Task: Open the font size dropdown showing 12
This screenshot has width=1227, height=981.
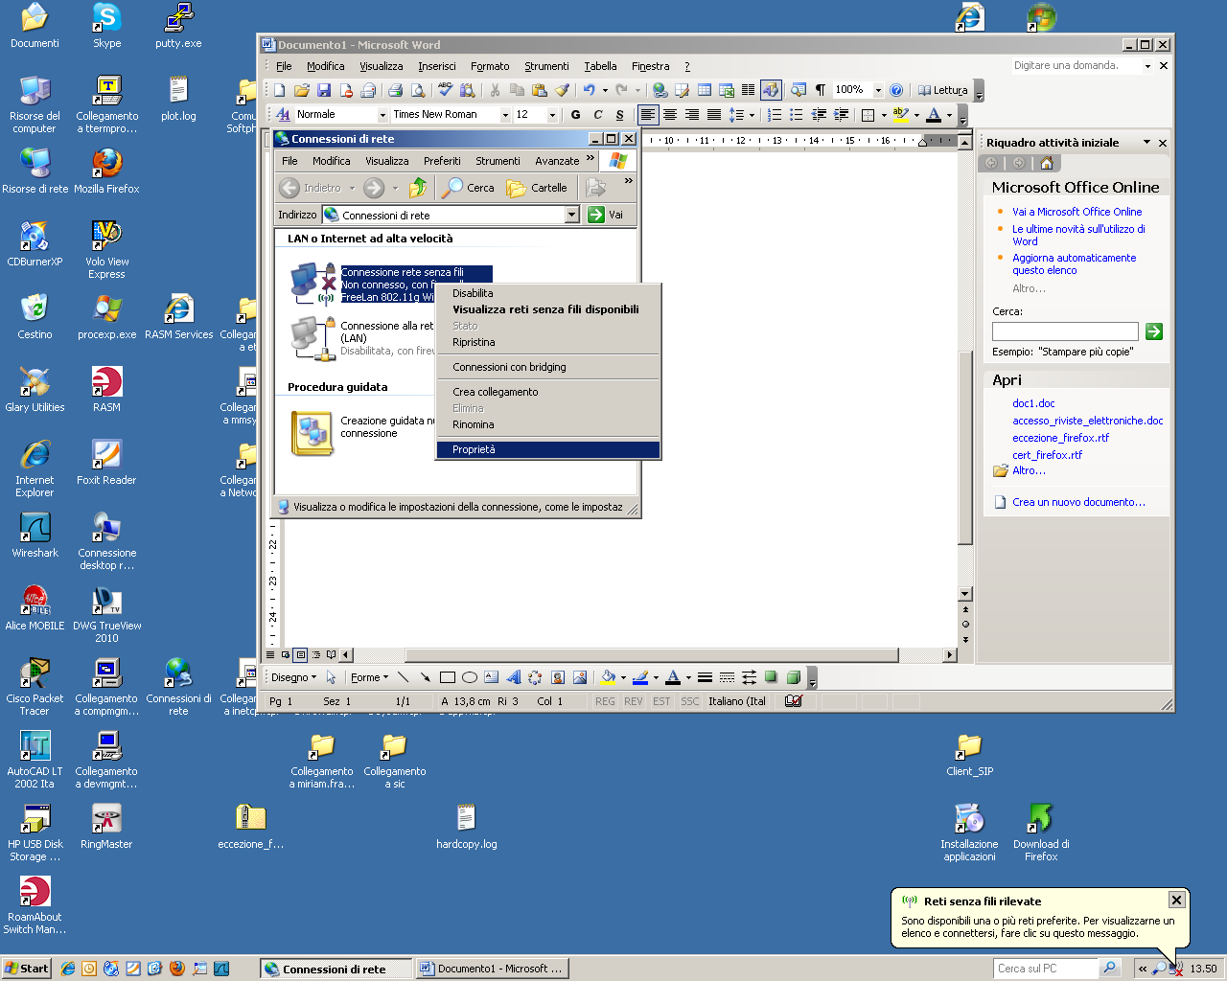Action: pos(552,115)
